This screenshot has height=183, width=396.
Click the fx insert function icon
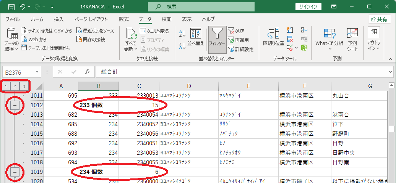pyautogui.click(x=88, y=72)
